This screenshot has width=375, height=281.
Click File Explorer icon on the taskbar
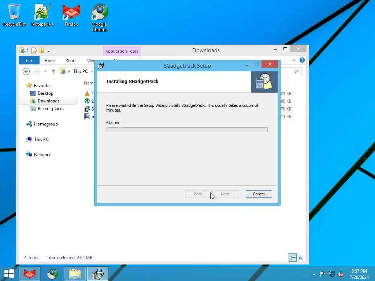pyautogui.click(x=75, y=274)
